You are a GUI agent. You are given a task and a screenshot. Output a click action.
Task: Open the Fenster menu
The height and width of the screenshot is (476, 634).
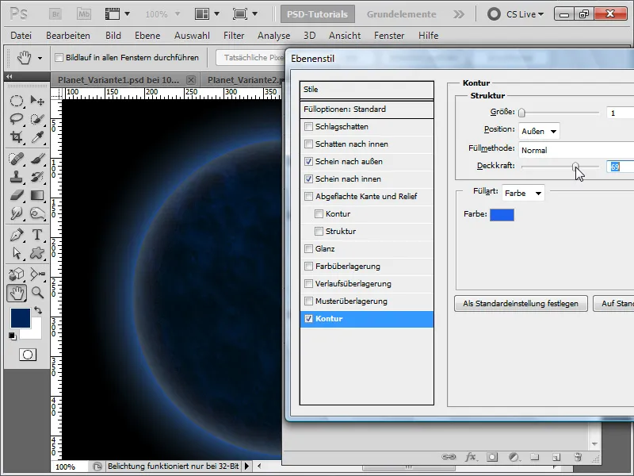389,36
